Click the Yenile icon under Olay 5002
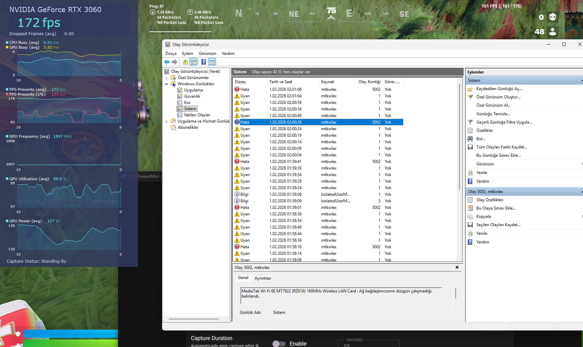 [470, 233]
